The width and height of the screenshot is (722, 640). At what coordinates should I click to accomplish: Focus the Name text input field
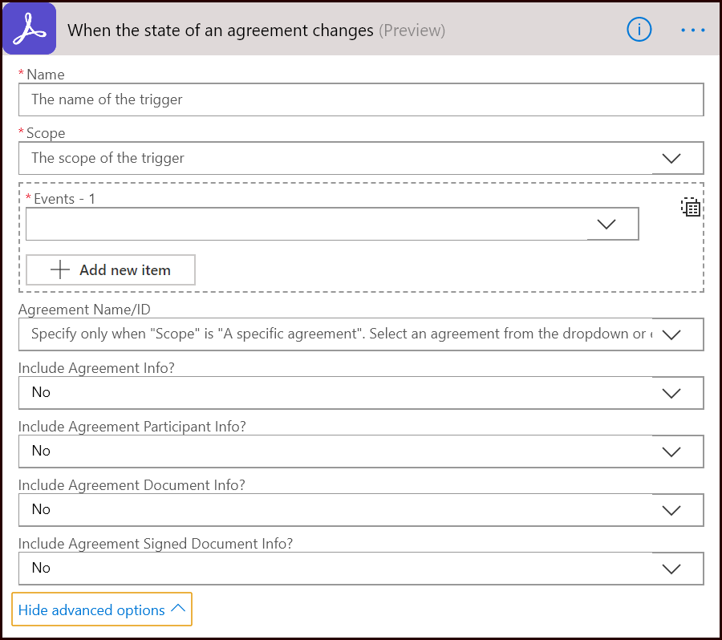click(x=360, y=100)
